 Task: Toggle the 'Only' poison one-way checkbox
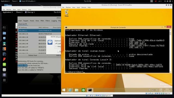point(56,47)
